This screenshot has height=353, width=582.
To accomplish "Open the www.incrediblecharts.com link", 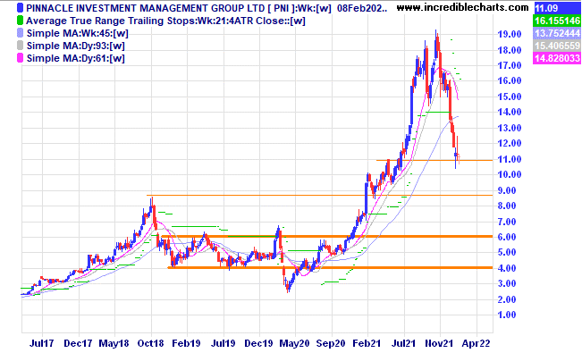I will coord(462,7).
